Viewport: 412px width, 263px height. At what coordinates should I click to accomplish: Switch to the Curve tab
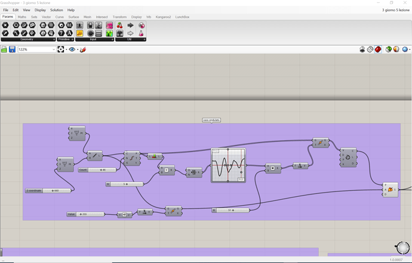[x=60, y=17]
